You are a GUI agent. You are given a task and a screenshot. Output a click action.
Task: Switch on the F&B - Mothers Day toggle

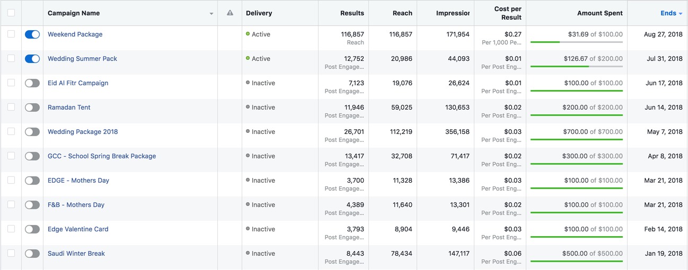click(x=32, y=205)
